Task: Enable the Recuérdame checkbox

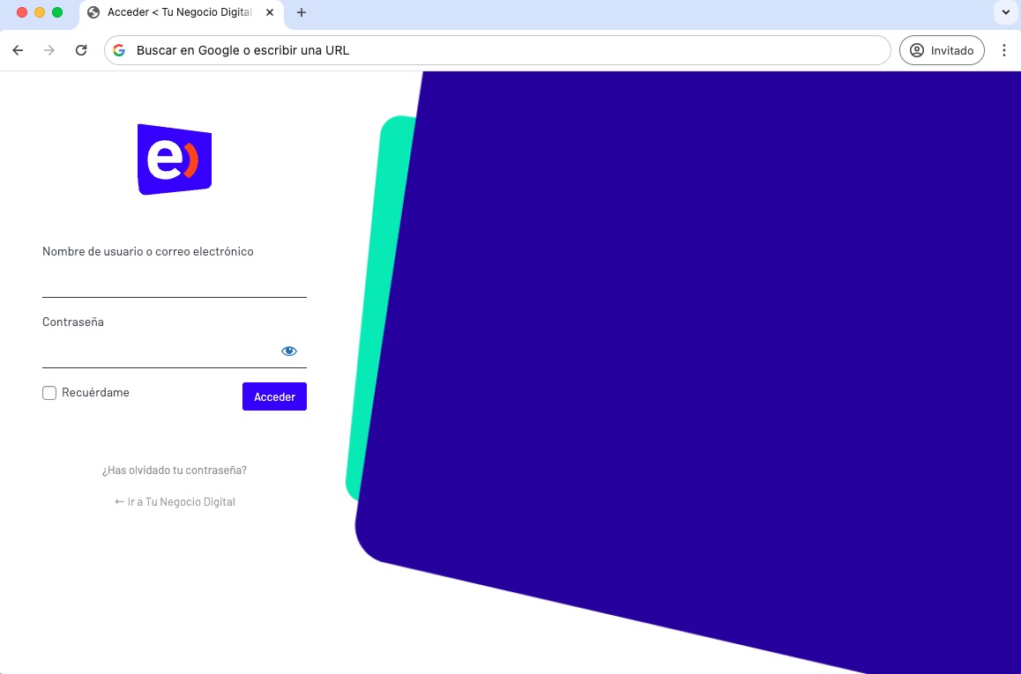Action: [49, 393]
